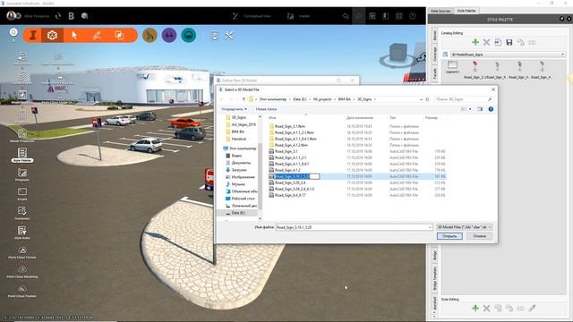Image resolution: width=573 pixels, height=322 pixels.
Task: Open Thumbnails tool in left list
Action: (x=21, y=213)
